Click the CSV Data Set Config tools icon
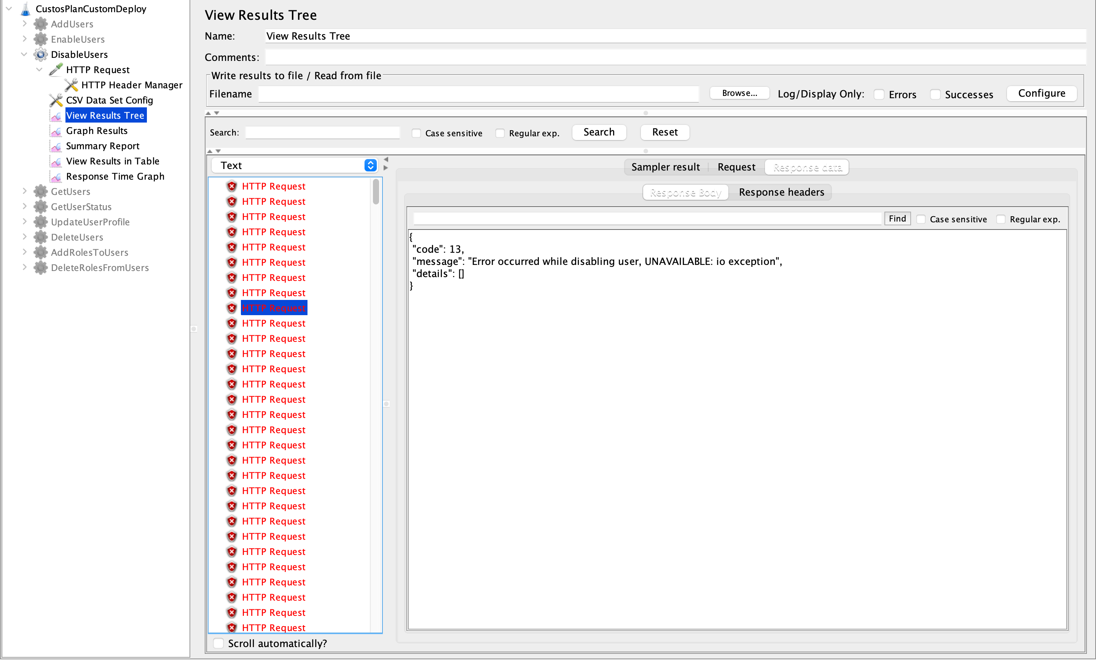This screenshot has height=660, width=1096. (x=56, y=100)
